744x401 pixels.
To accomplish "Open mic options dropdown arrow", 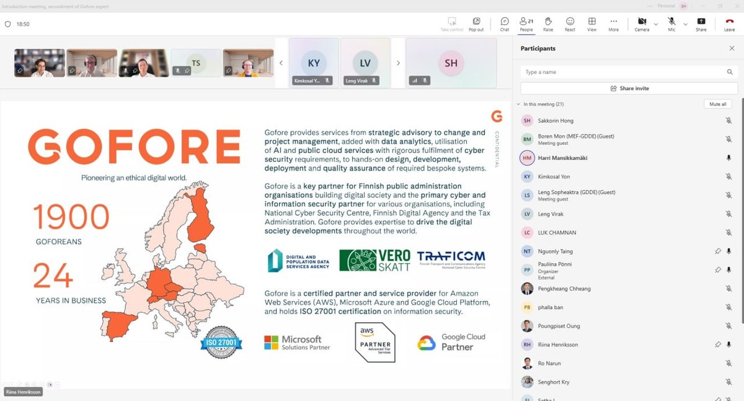I will coord(685,24).
